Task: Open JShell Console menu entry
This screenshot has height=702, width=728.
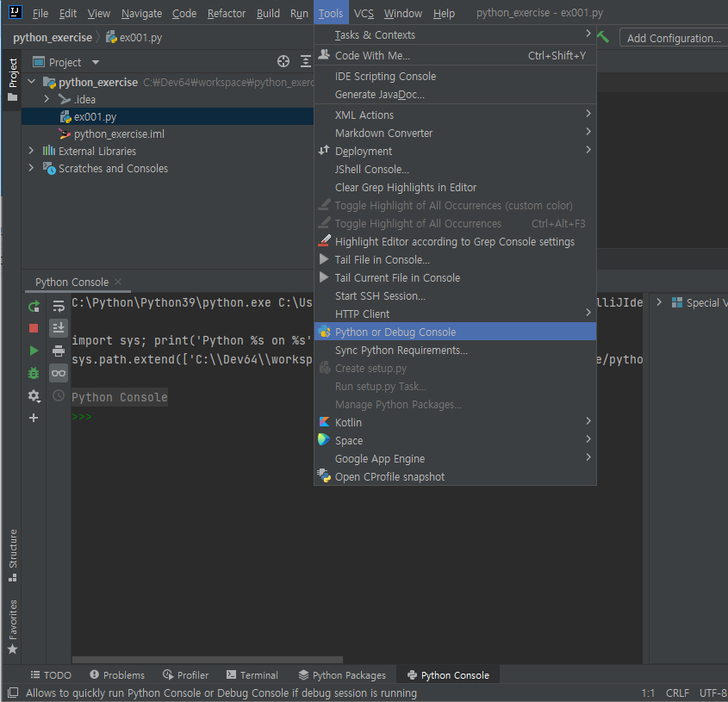Action: pos(455,169)
